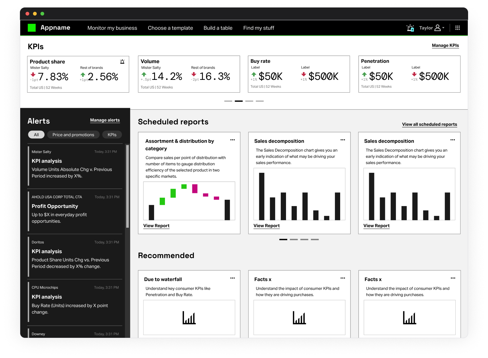Open more options on first Sales decomposition card

(343, 140)
